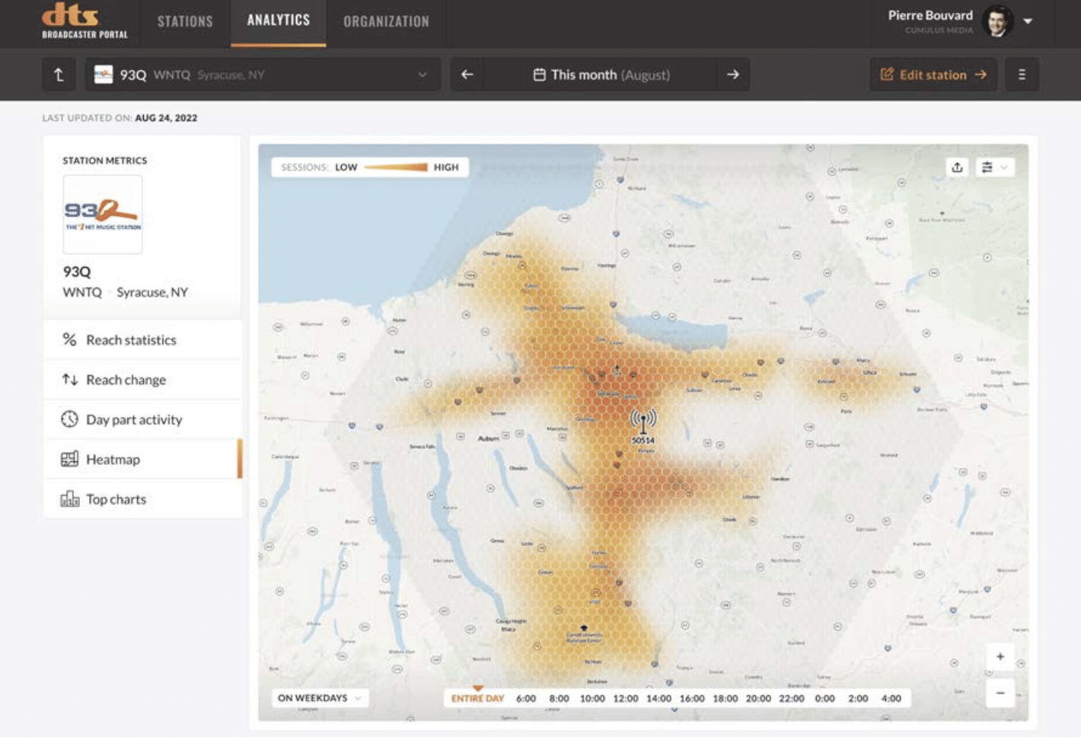The width and height of the screenshot is (1081, 738).
Task: Go to previous month with left arrow
Action: pyautogui.click(x=467, y=75)
